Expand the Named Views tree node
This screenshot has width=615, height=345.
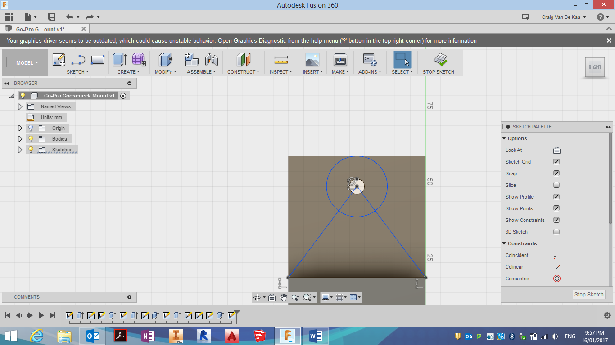pos(20,106)
